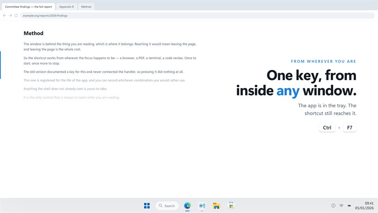The image size is (378, 213).
Task: Open the Windows Start menu
Action: pos(147,206)
